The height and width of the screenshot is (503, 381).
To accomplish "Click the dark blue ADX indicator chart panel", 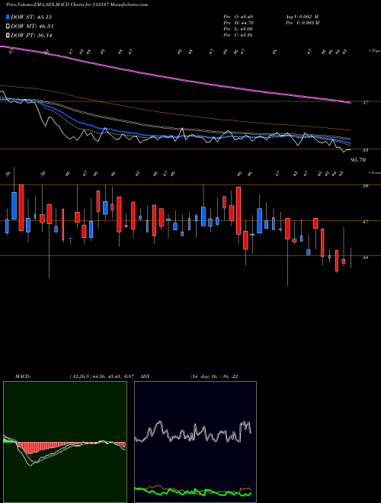I will 195,442.
